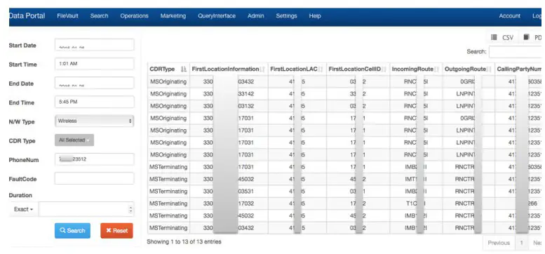Open the Settings menu

(286, 16)
